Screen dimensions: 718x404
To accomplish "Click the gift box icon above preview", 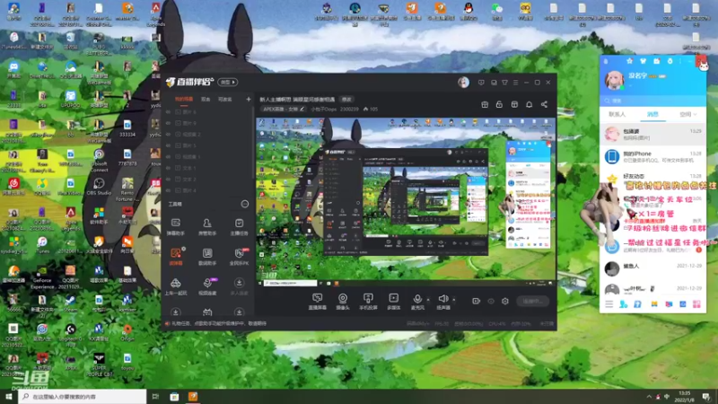I will (x=485, y=104).
